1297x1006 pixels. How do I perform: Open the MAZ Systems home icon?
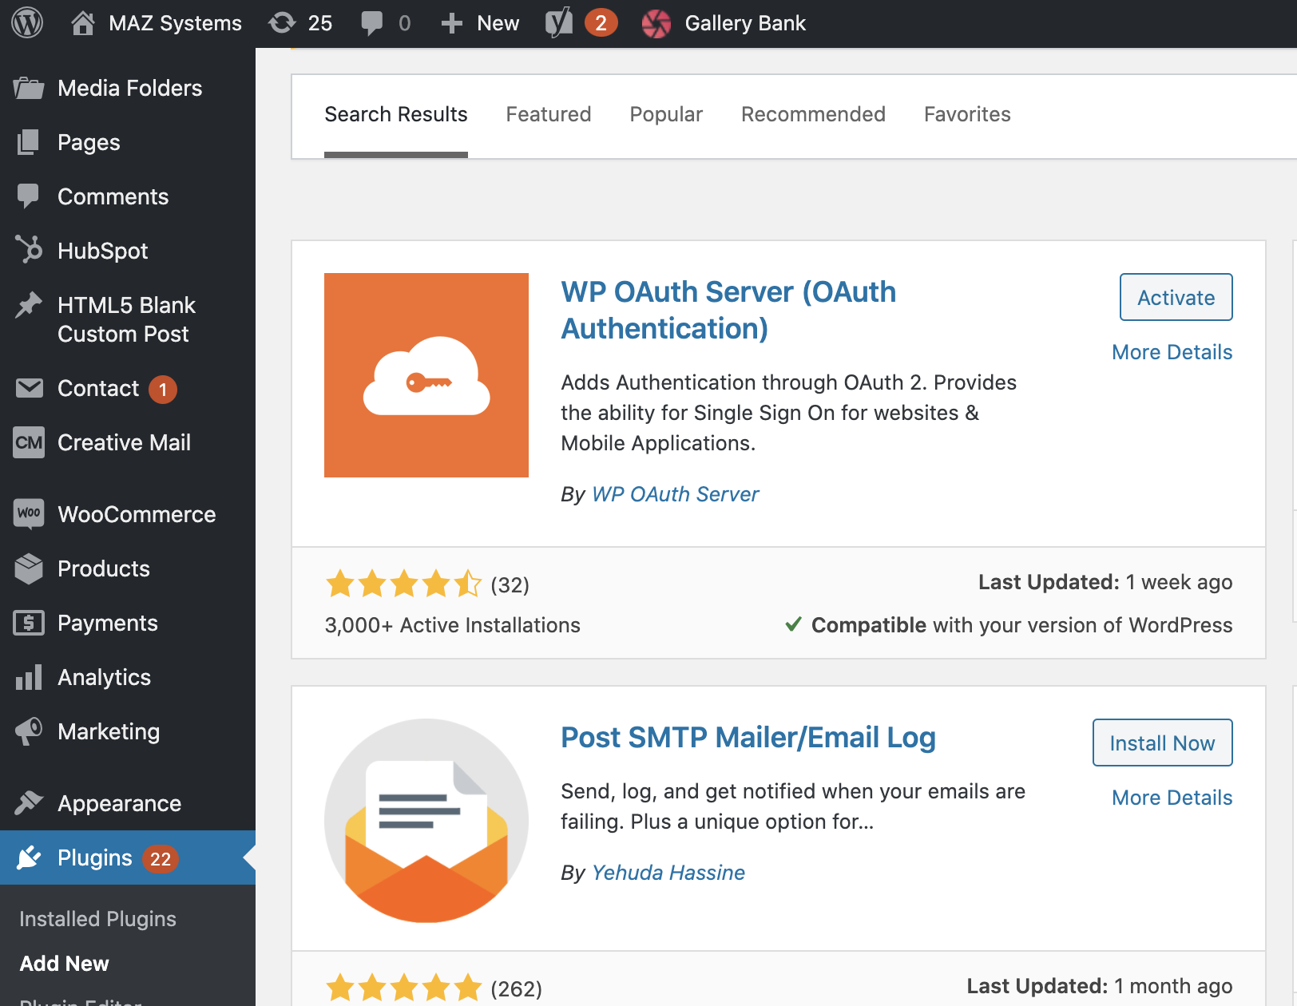pyautogui.click(x=83, y=23)
